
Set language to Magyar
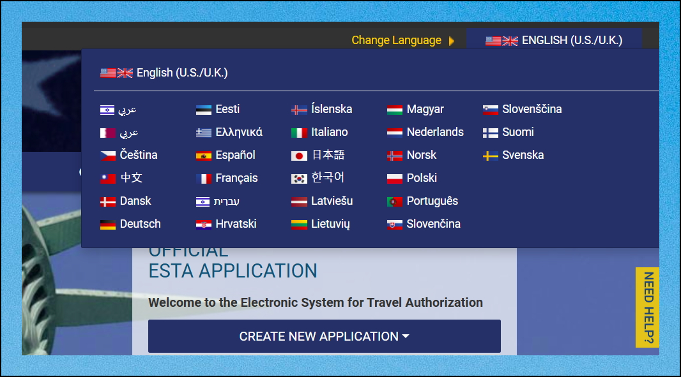click(425, 109)
